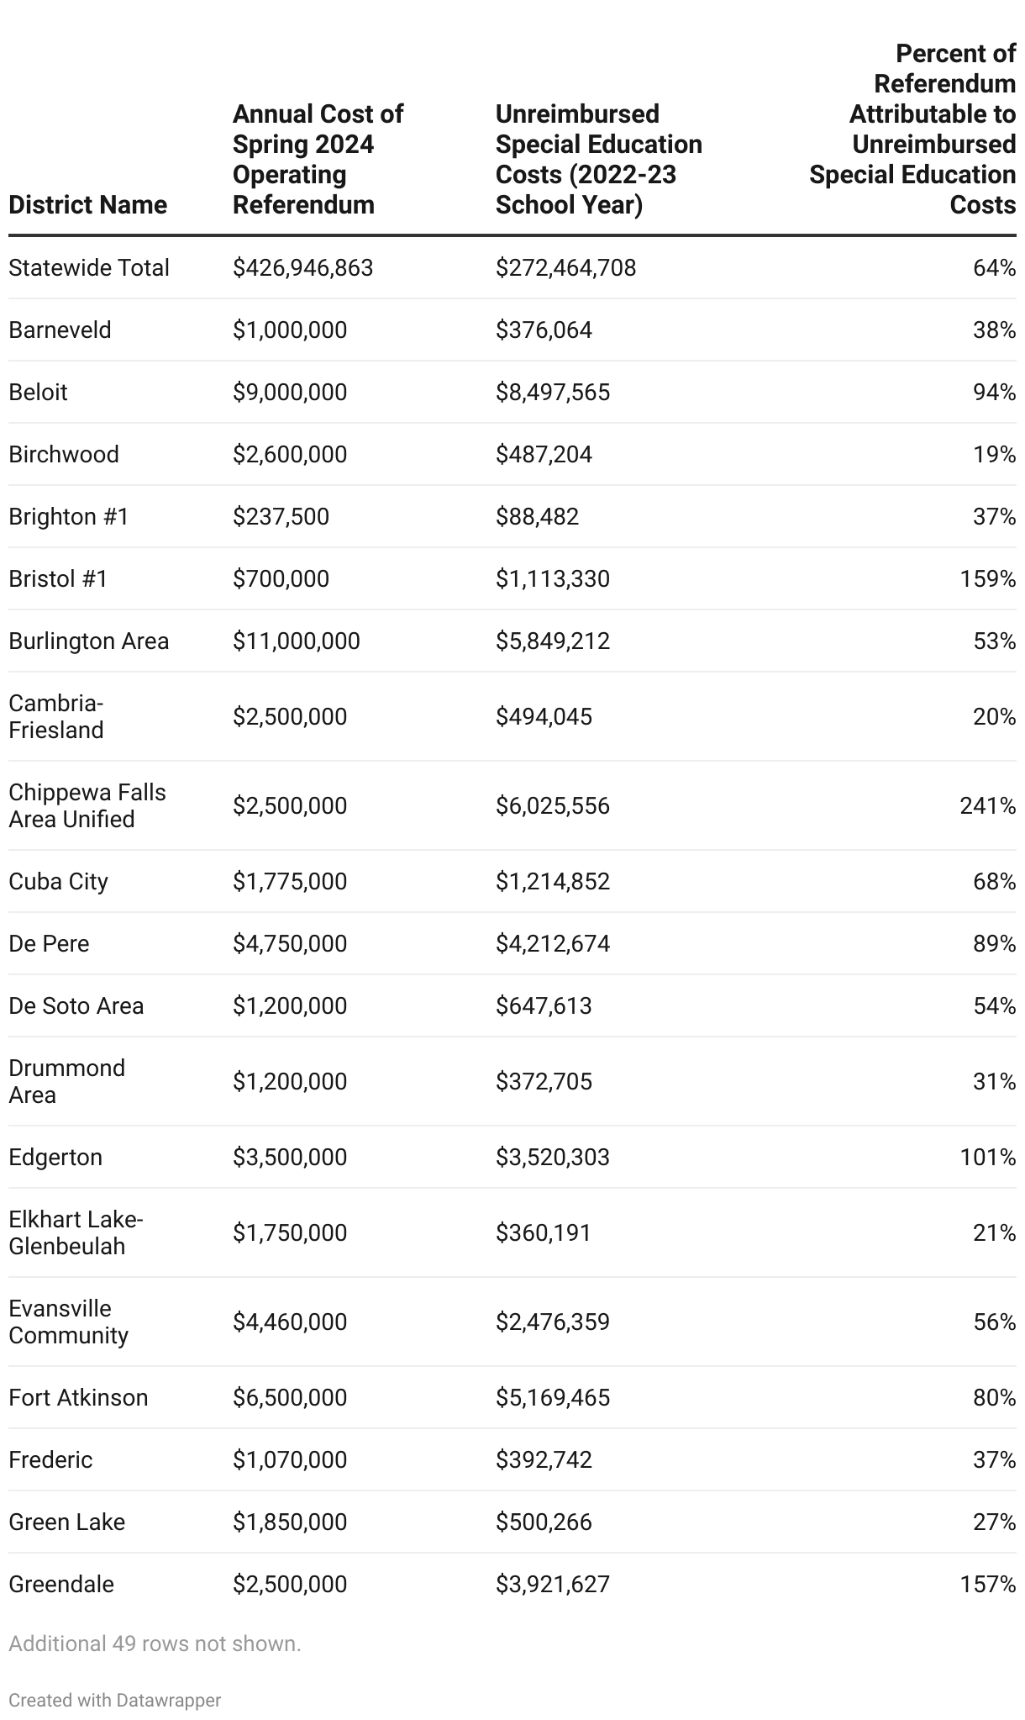Screen dimensions: 1025x1720
Task: Click the Annual Cost of Spring 2024 Operating Referendum header
Action: 318,159
